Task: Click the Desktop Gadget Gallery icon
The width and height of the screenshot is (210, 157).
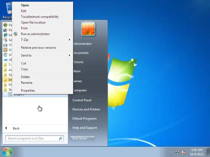Action: click(5, 30)
